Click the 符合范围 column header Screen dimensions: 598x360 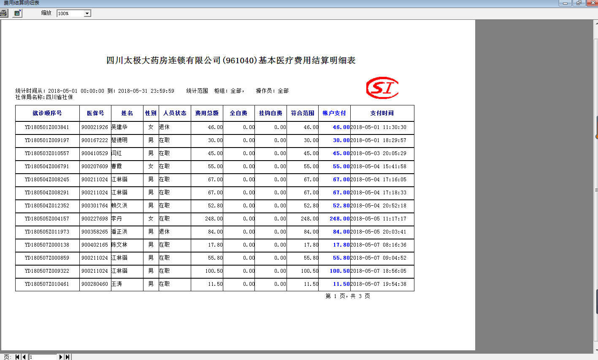[x=303, y=113]
